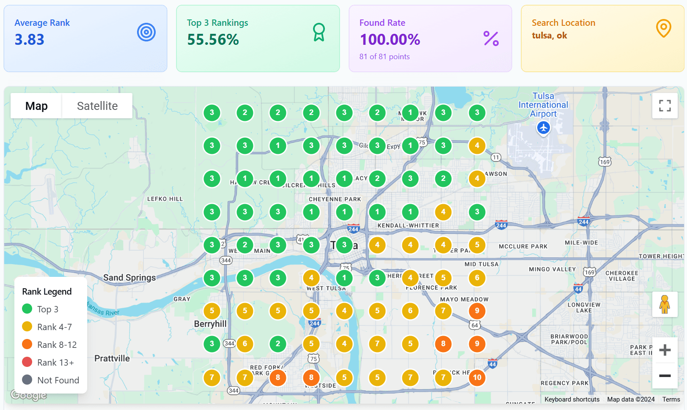Click the 55.56% top 3 value
This screenshot has height=410, width=687.
213,40
